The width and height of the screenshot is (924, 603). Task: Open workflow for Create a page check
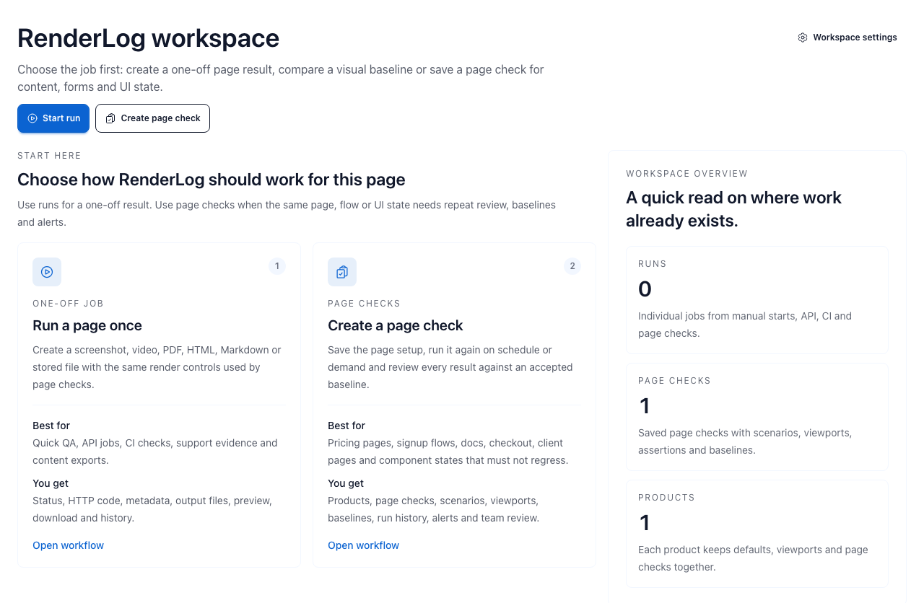click(x=364, y=545)
